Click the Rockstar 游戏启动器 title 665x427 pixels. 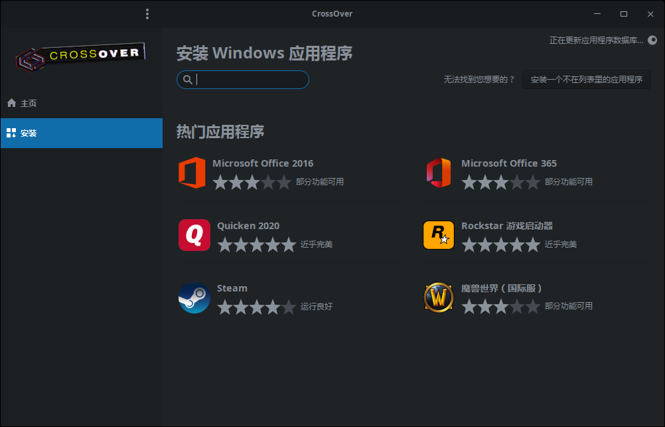506,226
